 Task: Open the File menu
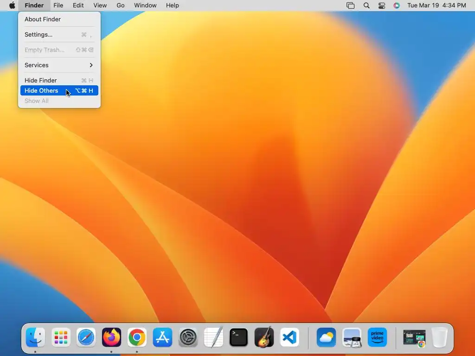[x=58, y=6]
